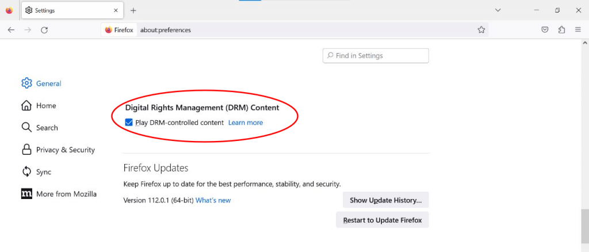Click the Firefox View pinned icon
589x252 pixels.
[9, 10]
